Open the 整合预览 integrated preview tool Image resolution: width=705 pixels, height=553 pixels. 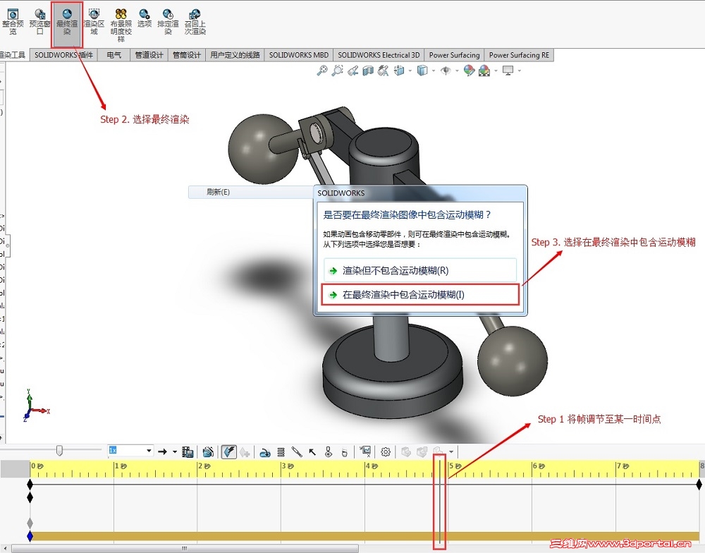13,22
